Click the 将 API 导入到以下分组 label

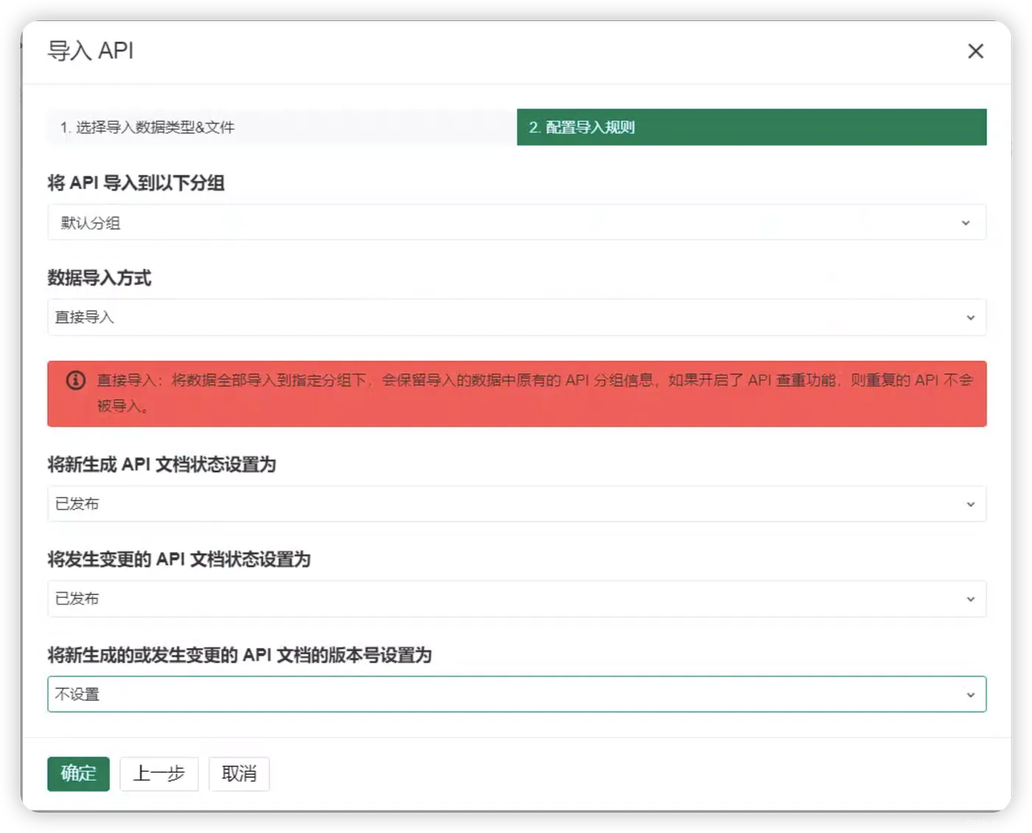[136, 183]
